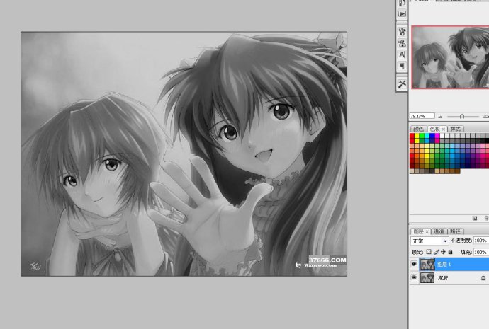Click the Navigator zoom slider handle
Screen dimensions: 489x329
(x=462, y=117)
